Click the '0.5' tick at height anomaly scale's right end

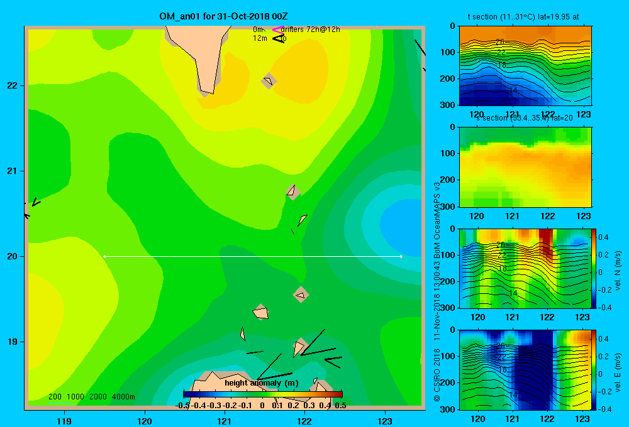pyautogui.click(x=340, y=406)
